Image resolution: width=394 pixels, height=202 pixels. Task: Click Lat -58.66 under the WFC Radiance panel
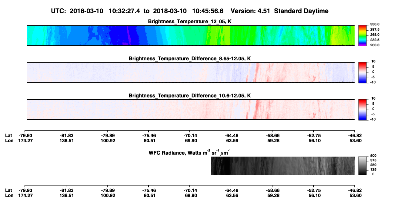[x=272, y=190]
